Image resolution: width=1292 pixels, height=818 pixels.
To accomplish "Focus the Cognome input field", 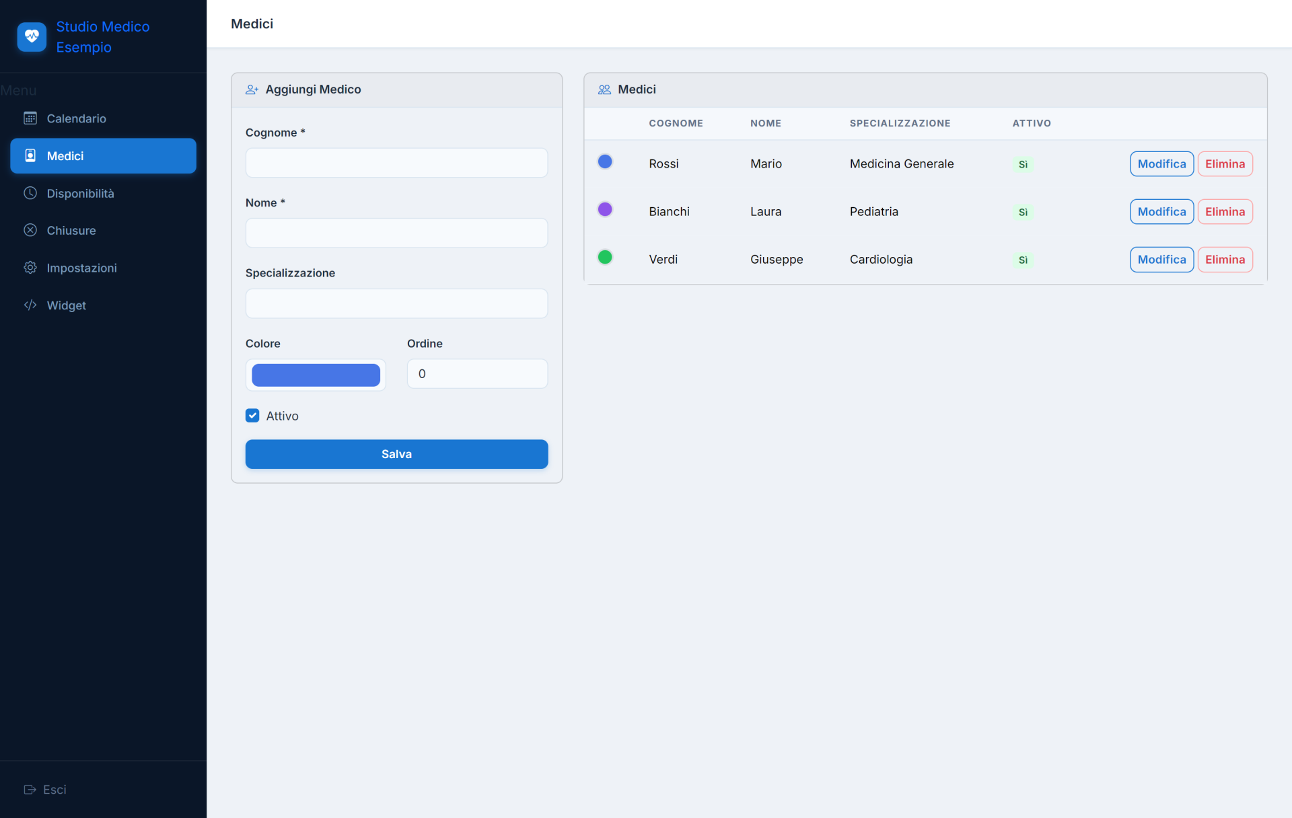I will point(396,163).
